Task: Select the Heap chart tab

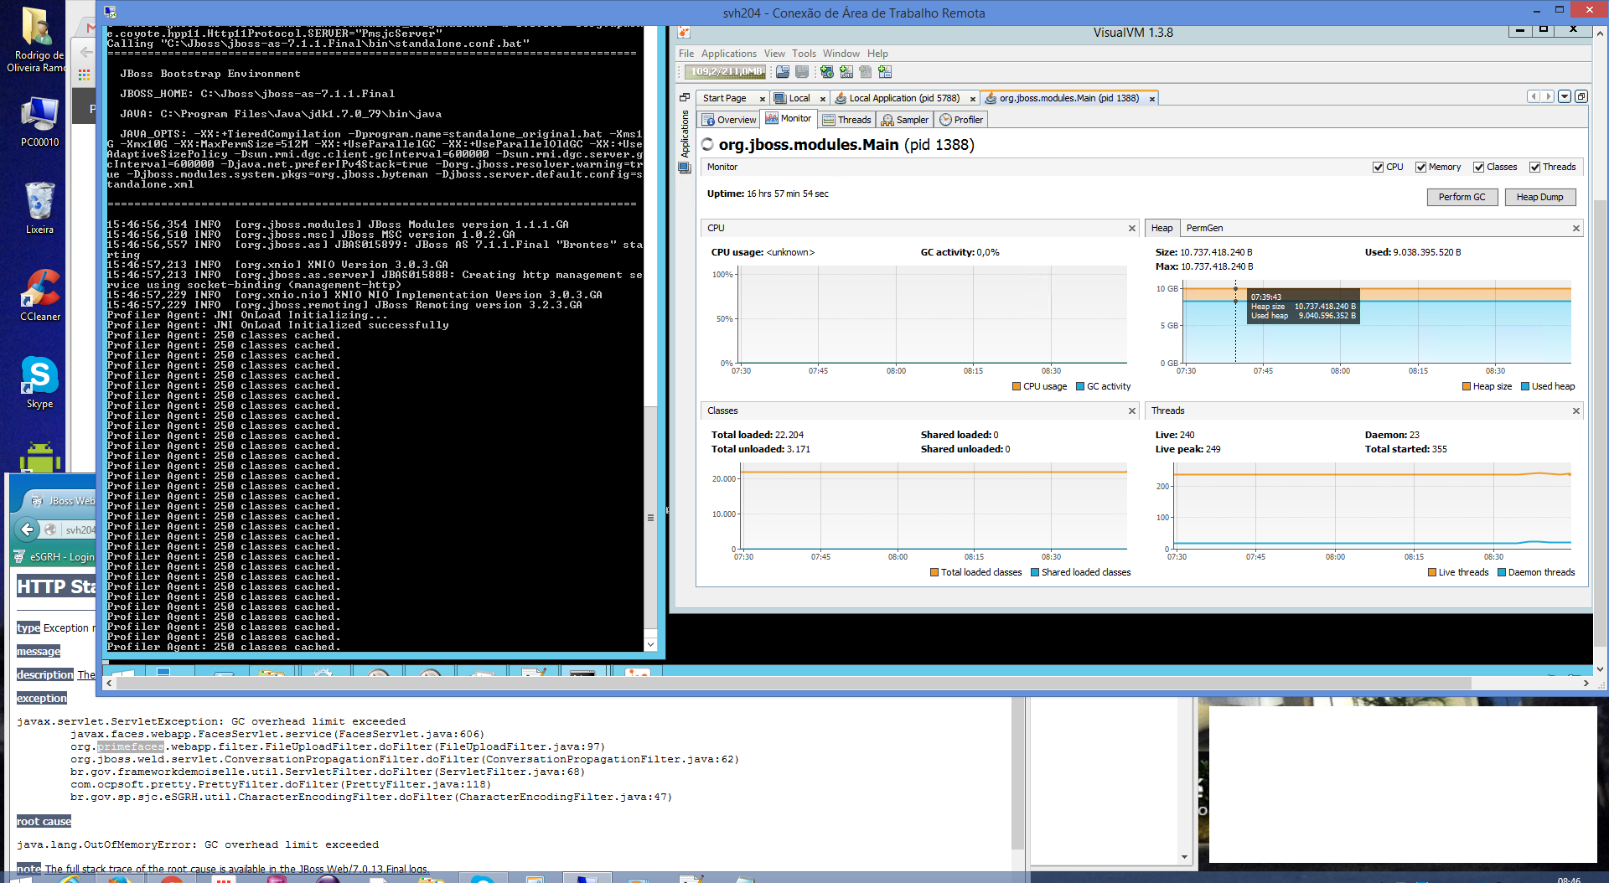Action: click(1161, 228)
